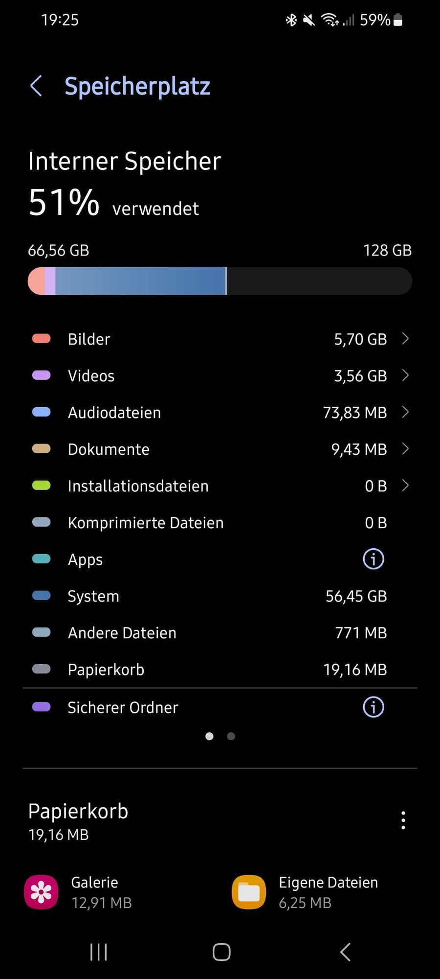The image size is (440, 979).
Task: Tap the Android home button
Action: click(x=221, y=952)
